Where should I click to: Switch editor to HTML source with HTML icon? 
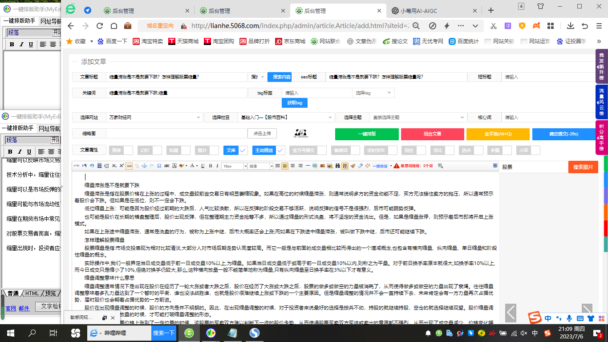coord(77,166)
